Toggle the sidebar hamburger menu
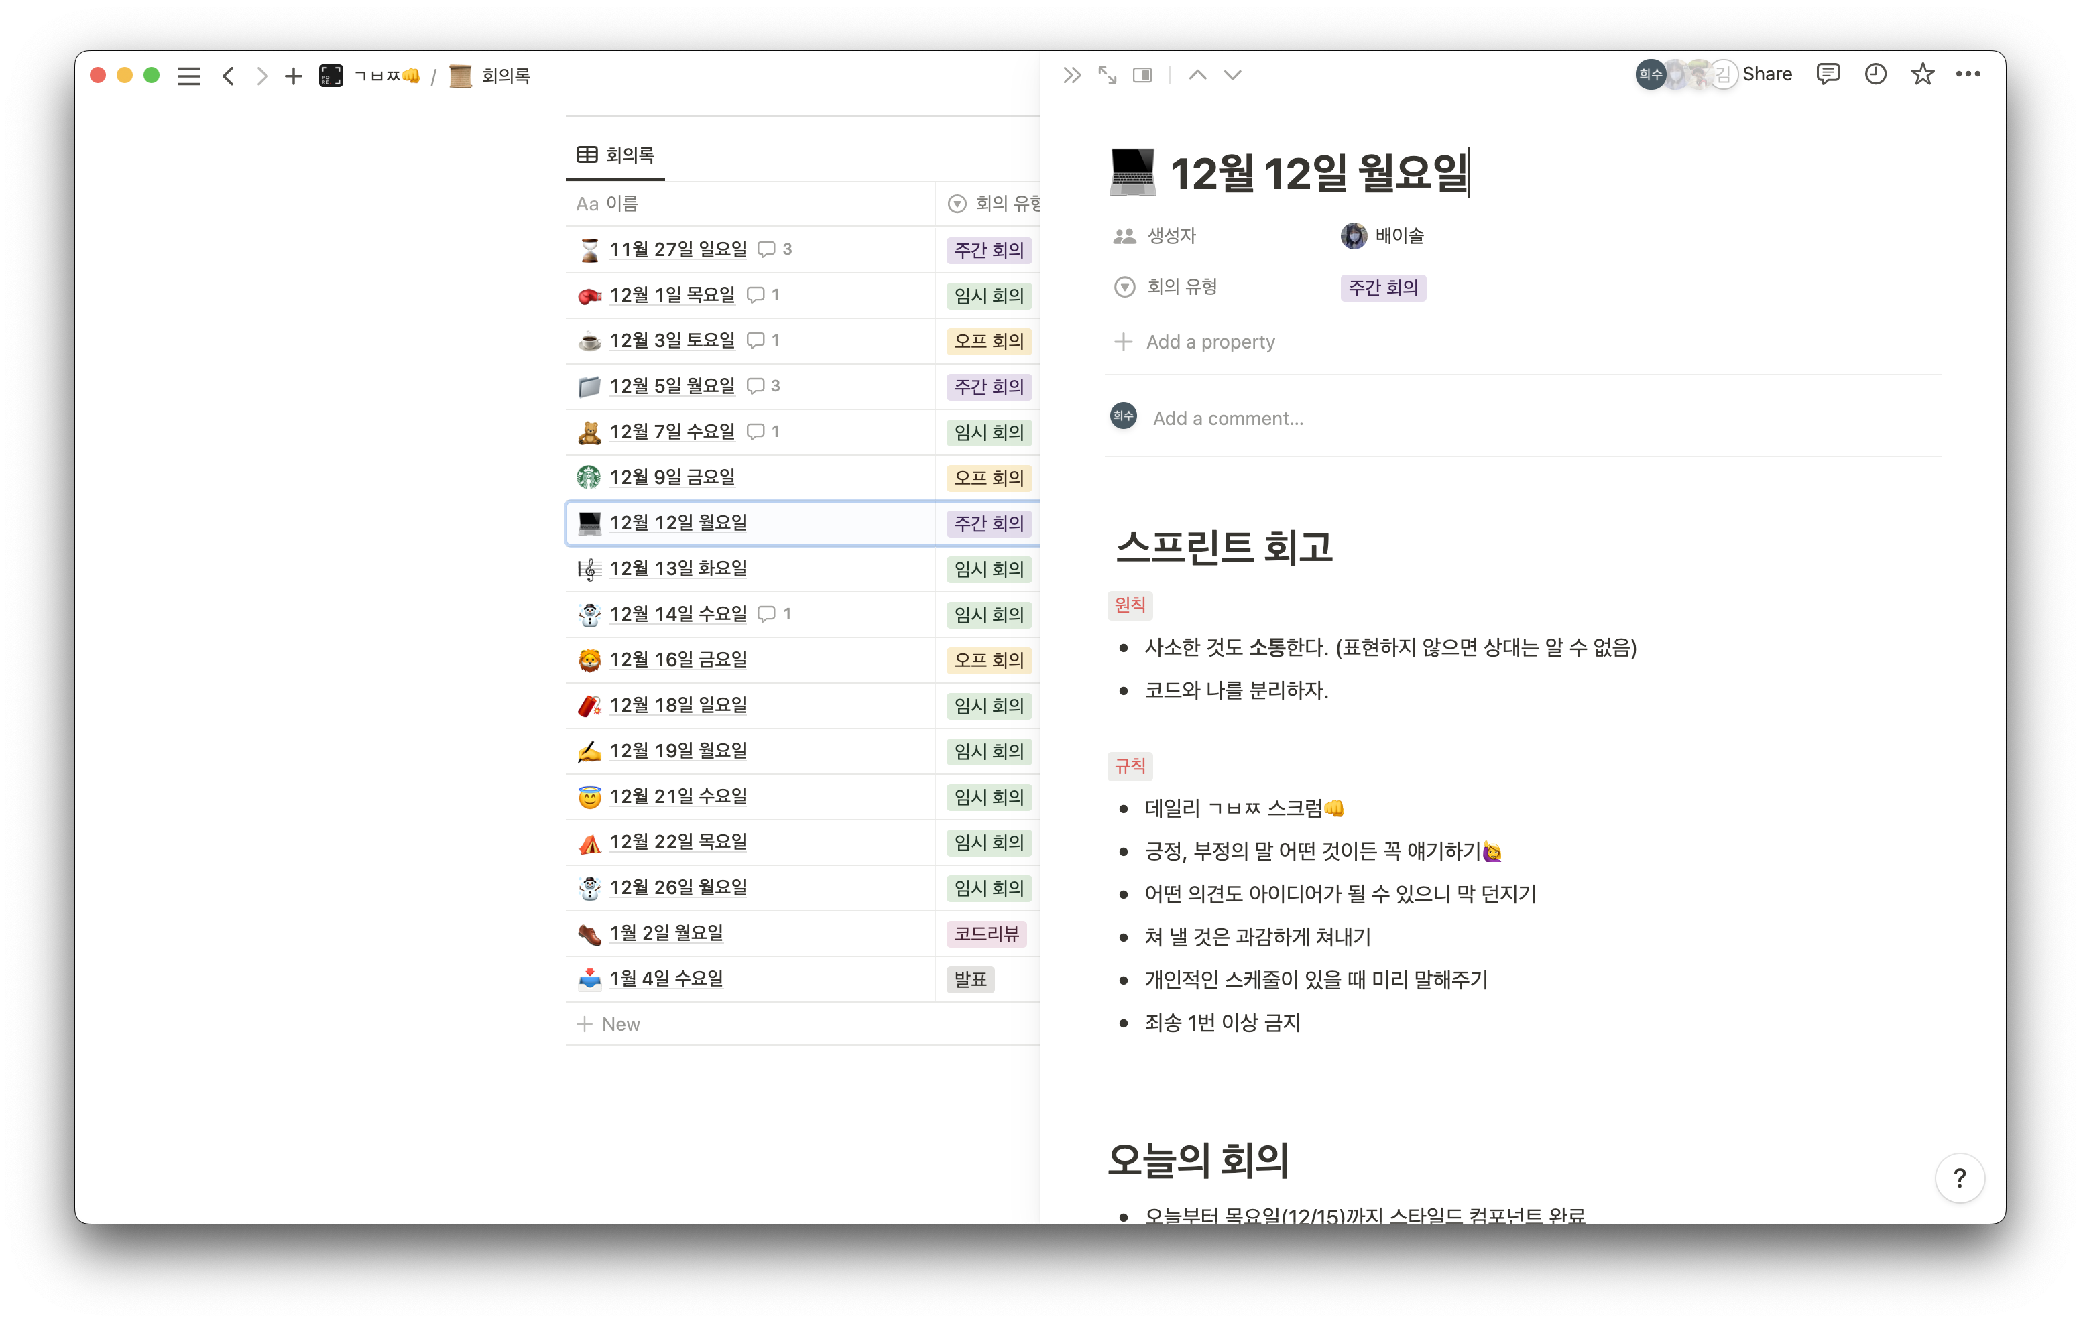The image size is (2081, 1323). [x=188, y=76]
